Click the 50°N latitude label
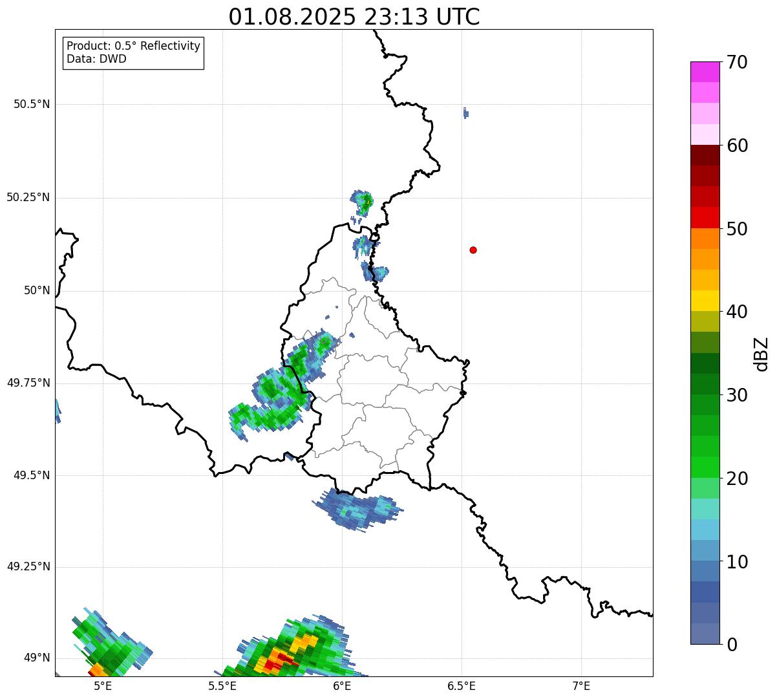Screen dimensions: 777x699 coord(37,290)
